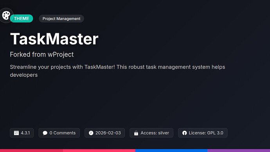Click the code version icon

coord(16,133)
